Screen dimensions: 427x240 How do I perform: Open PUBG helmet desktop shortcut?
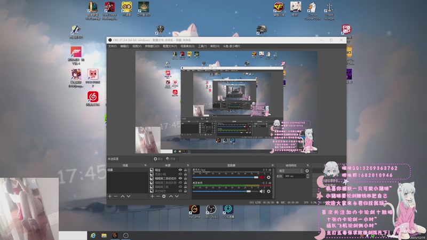pos(262,30)
